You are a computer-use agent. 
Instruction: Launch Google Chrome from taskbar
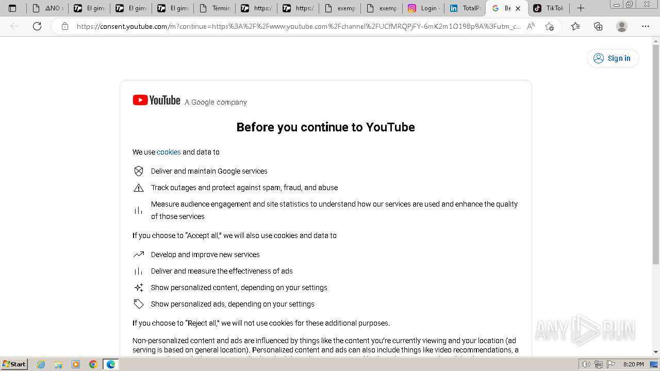coord(93,364)
